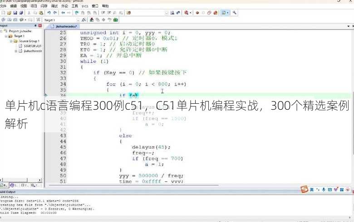Download to flash memory
Screen dimensions: 354x222
pos(39,20)
